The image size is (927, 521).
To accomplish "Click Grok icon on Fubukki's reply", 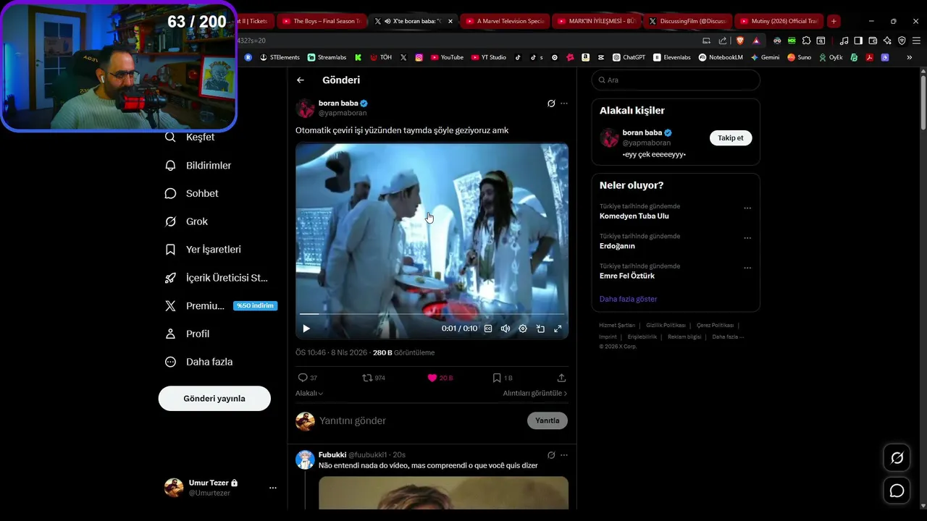I will click(551, 455).
